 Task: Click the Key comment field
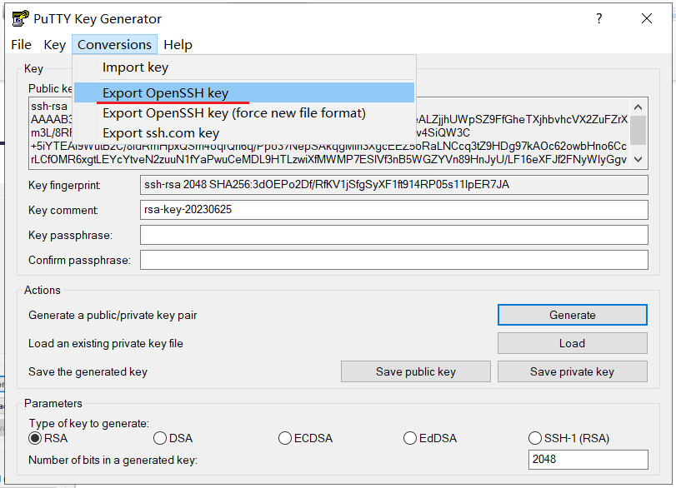(394, 210)
